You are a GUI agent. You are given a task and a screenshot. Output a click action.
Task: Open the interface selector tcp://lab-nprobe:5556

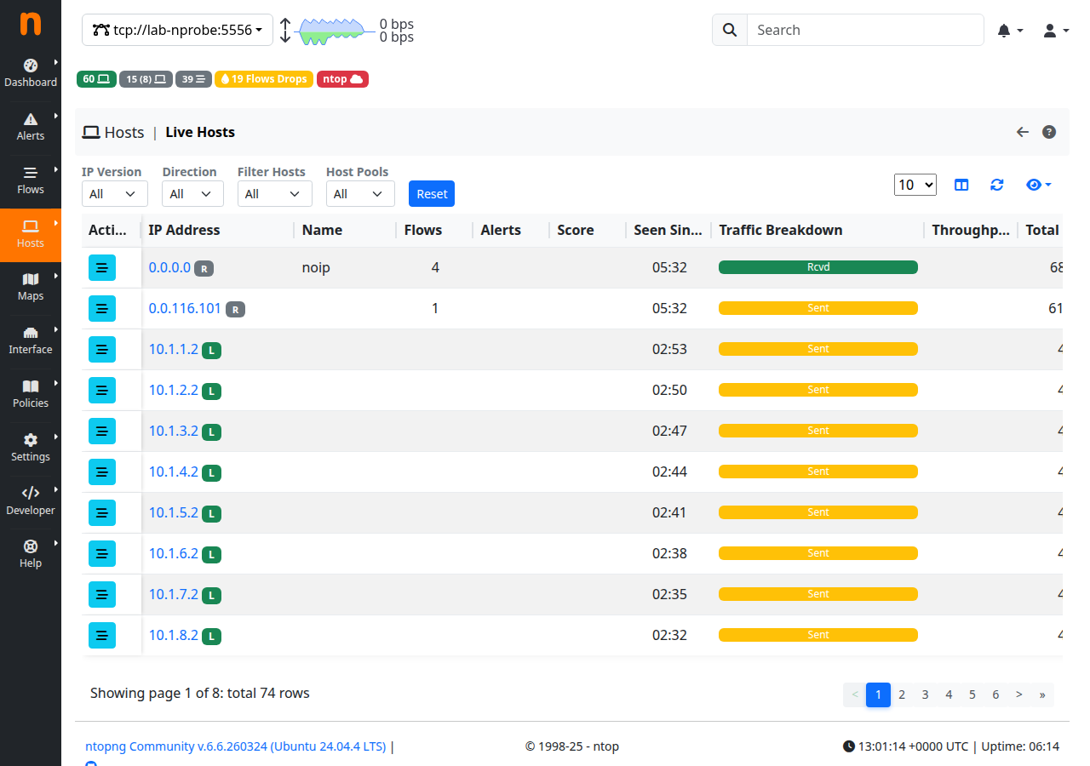click(x=176, y=30)
